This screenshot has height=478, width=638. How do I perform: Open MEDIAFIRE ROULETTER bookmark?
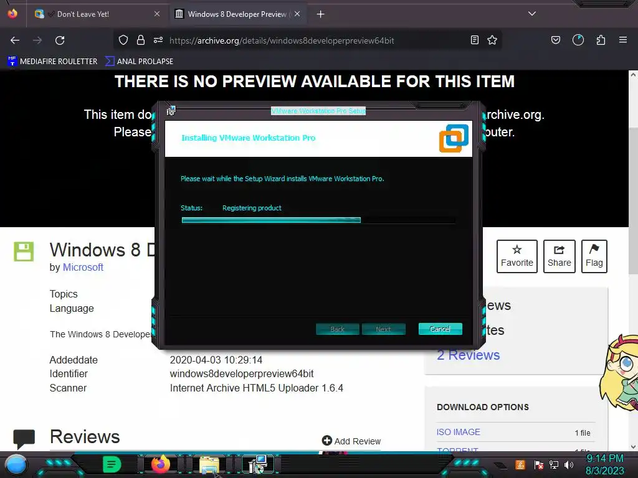click(x=52, y=62)
